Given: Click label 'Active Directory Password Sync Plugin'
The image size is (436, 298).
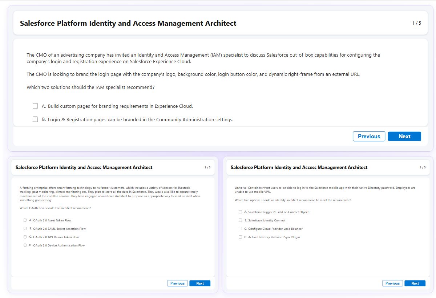Looking at the screenshot, I should tap(274, 237).
